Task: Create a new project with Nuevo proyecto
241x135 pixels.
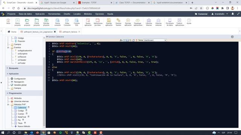Action: click(x=18, y=22)
